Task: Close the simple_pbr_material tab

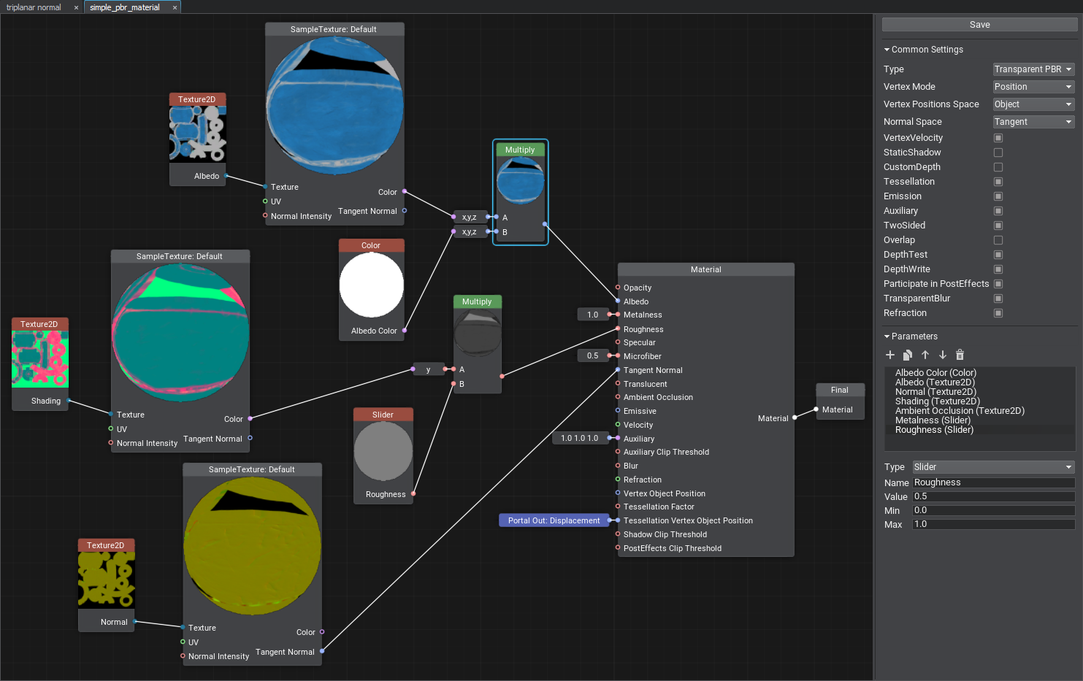Action: click(175, 8)
